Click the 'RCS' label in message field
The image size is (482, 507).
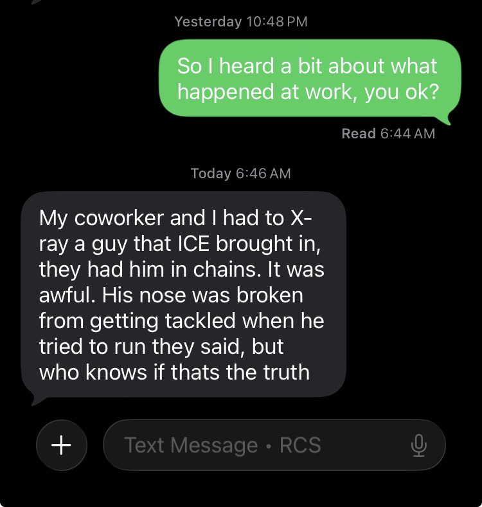(300, 445)
